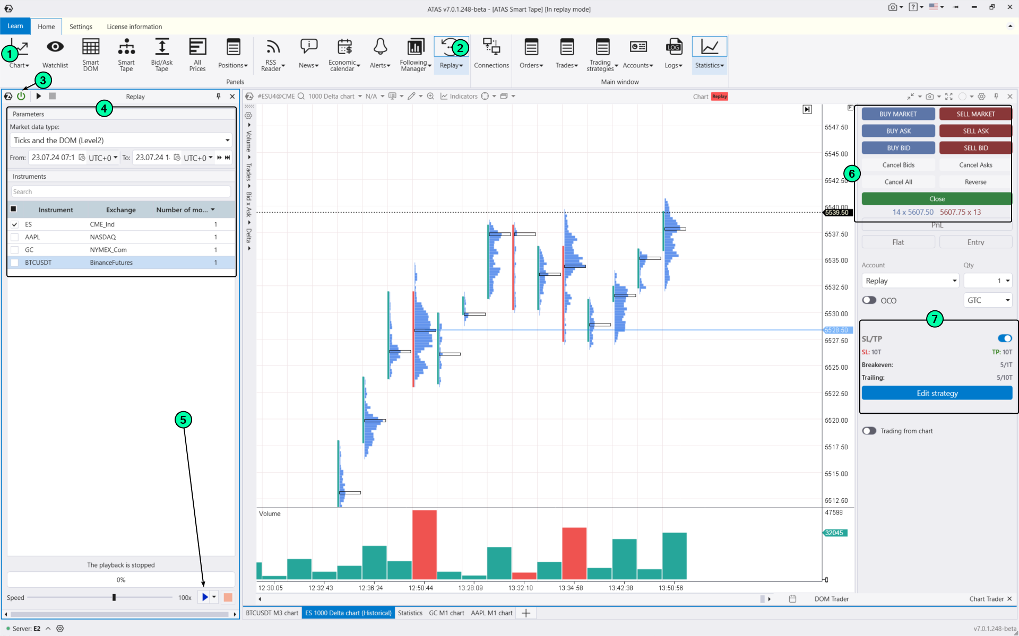The width and height of the screenshot is (1019, 636).
Task: Check the BTCUSDT instrument checkbox
Action: coord(14,263)
